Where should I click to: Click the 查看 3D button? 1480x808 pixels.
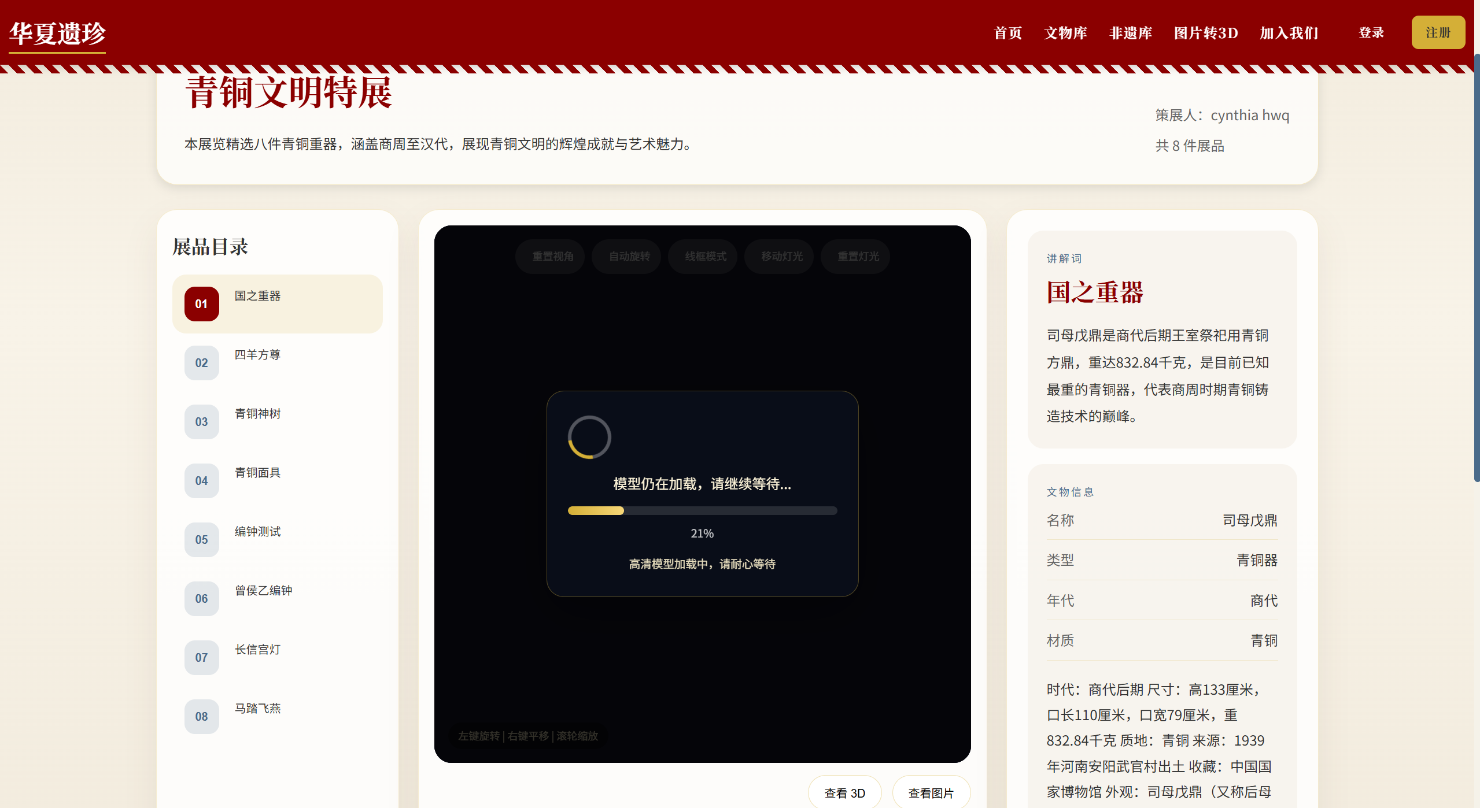[x=844, y=793]
